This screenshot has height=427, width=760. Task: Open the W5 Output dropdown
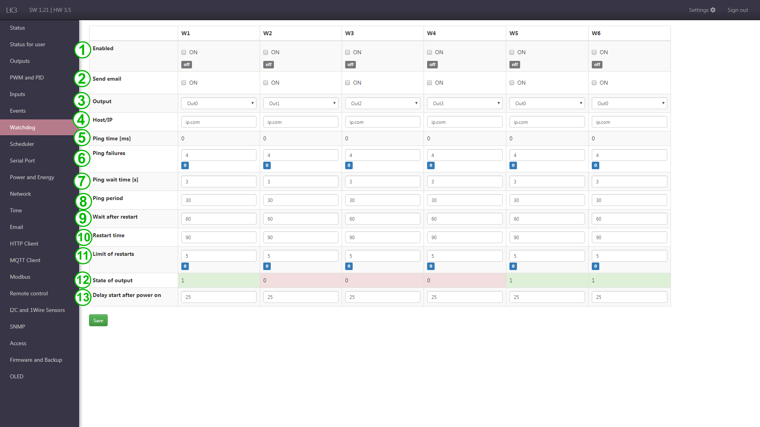pyautogui.click(x=547, y=103)
